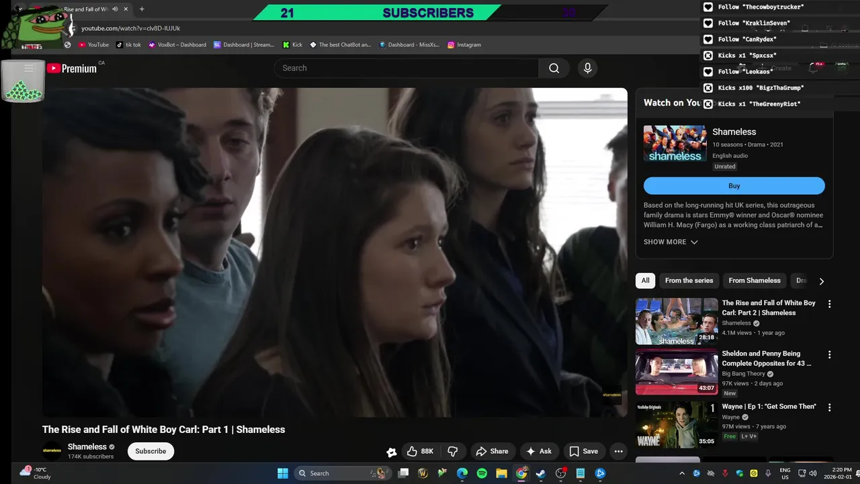Select the All filter chip
Viewport: 860px width, 484px height.
645,281
